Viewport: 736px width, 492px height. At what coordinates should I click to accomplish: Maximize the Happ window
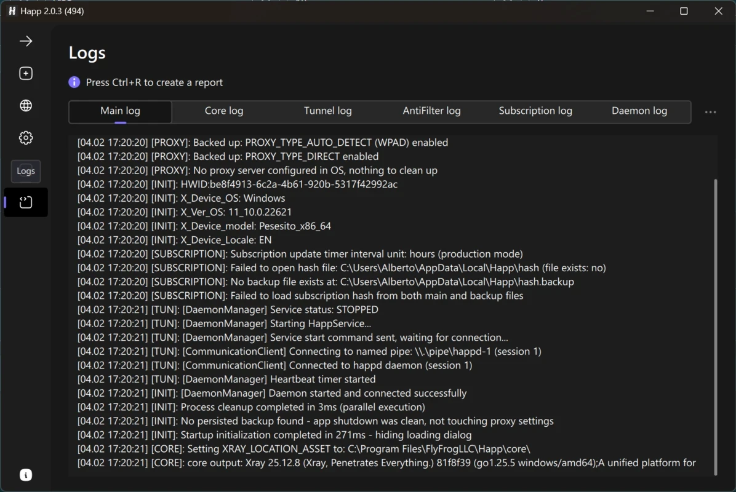(x=684, y=11)
